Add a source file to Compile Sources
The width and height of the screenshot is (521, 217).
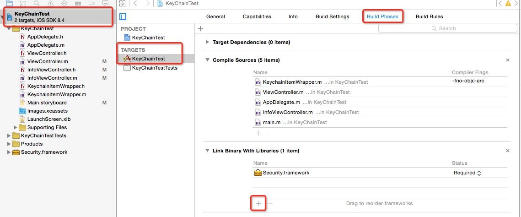click(x=258, y=133)
